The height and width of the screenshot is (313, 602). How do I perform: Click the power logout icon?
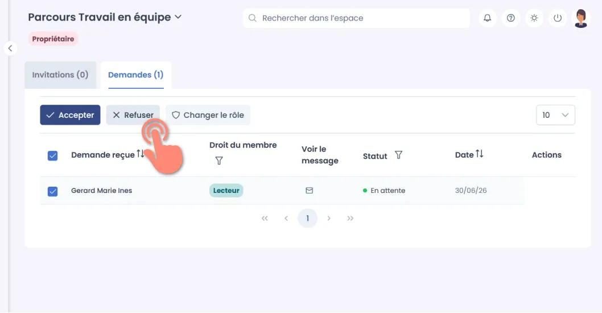tap(558, 18)
